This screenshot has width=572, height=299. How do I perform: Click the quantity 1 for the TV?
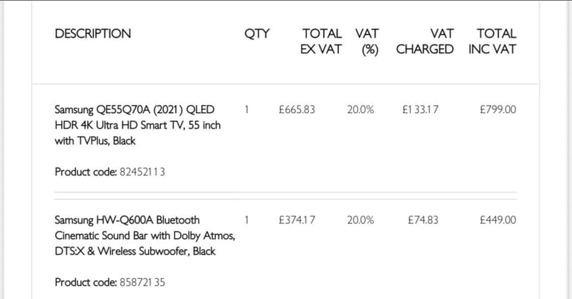pyautogui.click(x=247, y=109)
